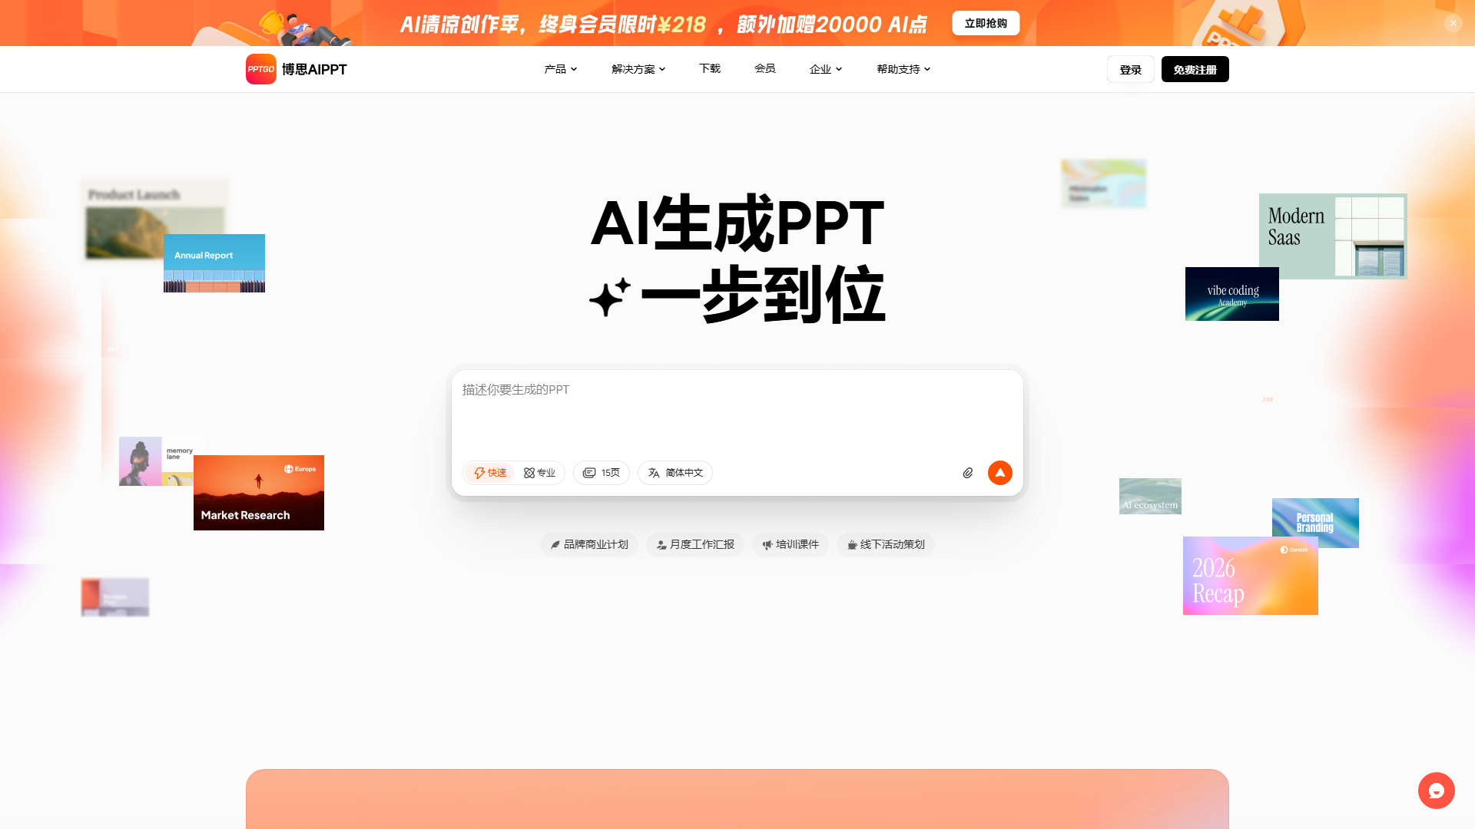Submit prompt with orange arrow button
1475x829 pixels.
point(1000,473)
